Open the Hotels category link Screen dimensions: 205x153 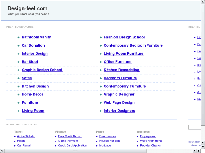21,141
